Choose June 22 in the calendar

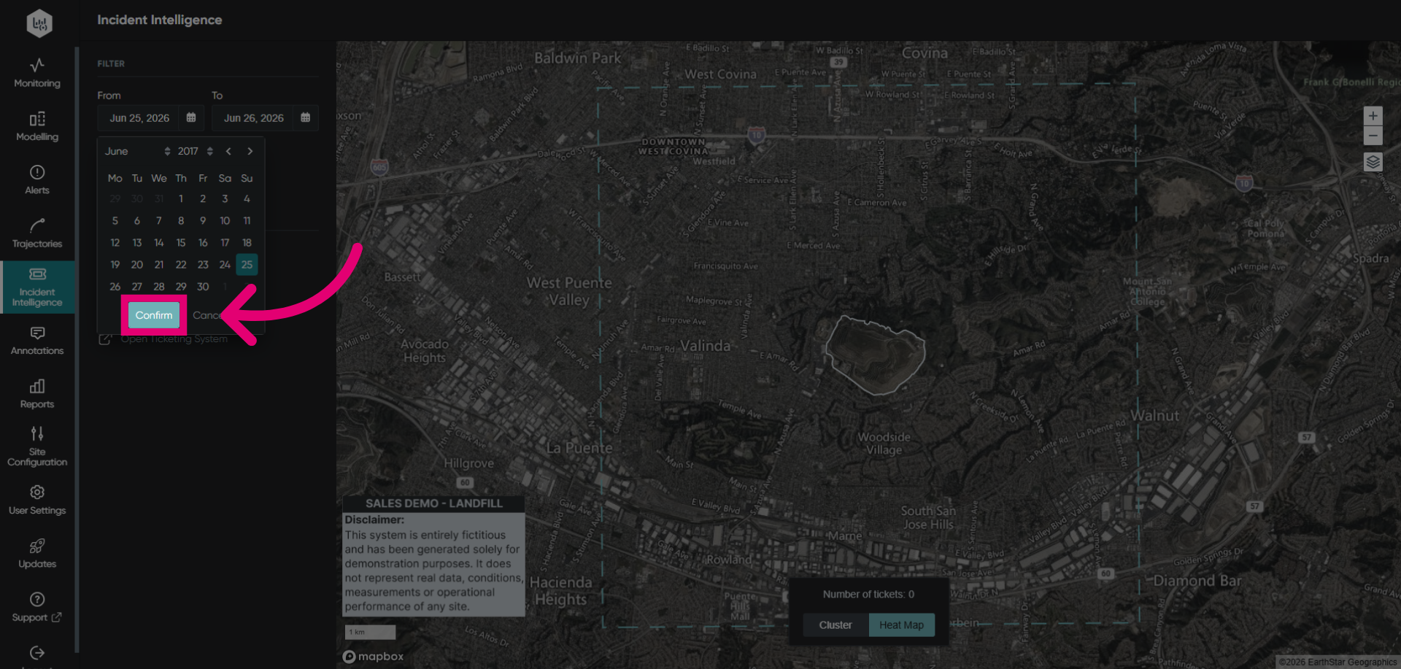tap(181, 265)
